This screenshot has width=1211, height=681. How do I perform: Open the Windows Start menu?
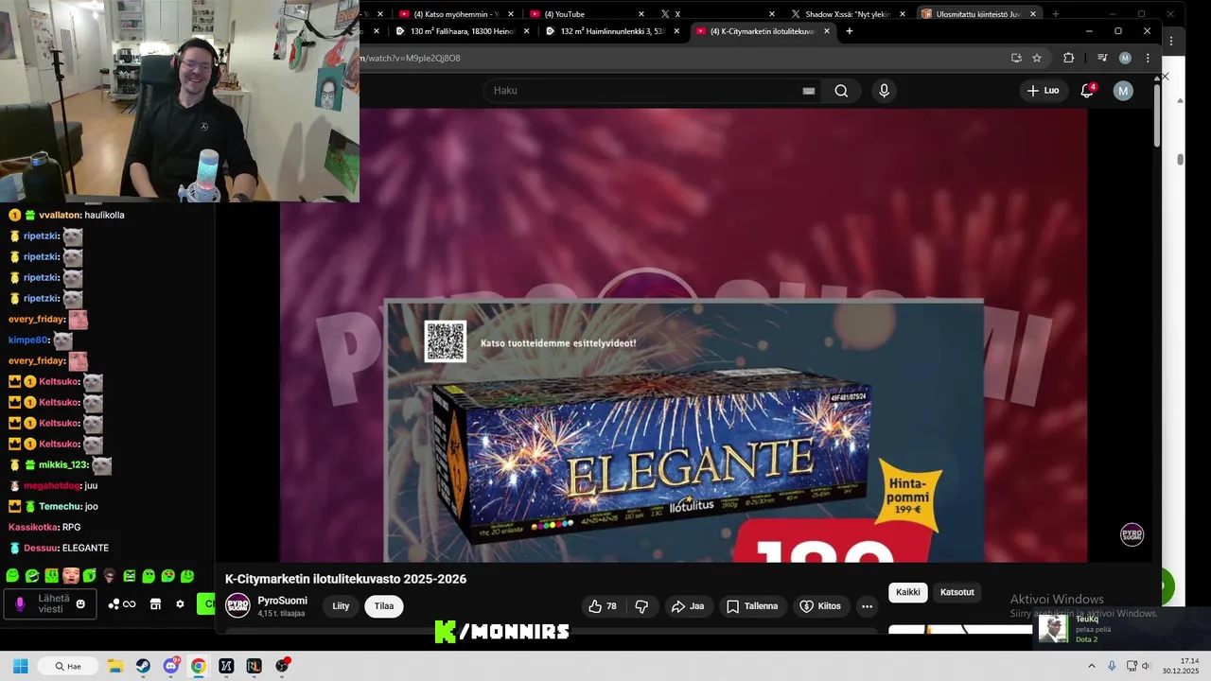click(x=20, y=666)
